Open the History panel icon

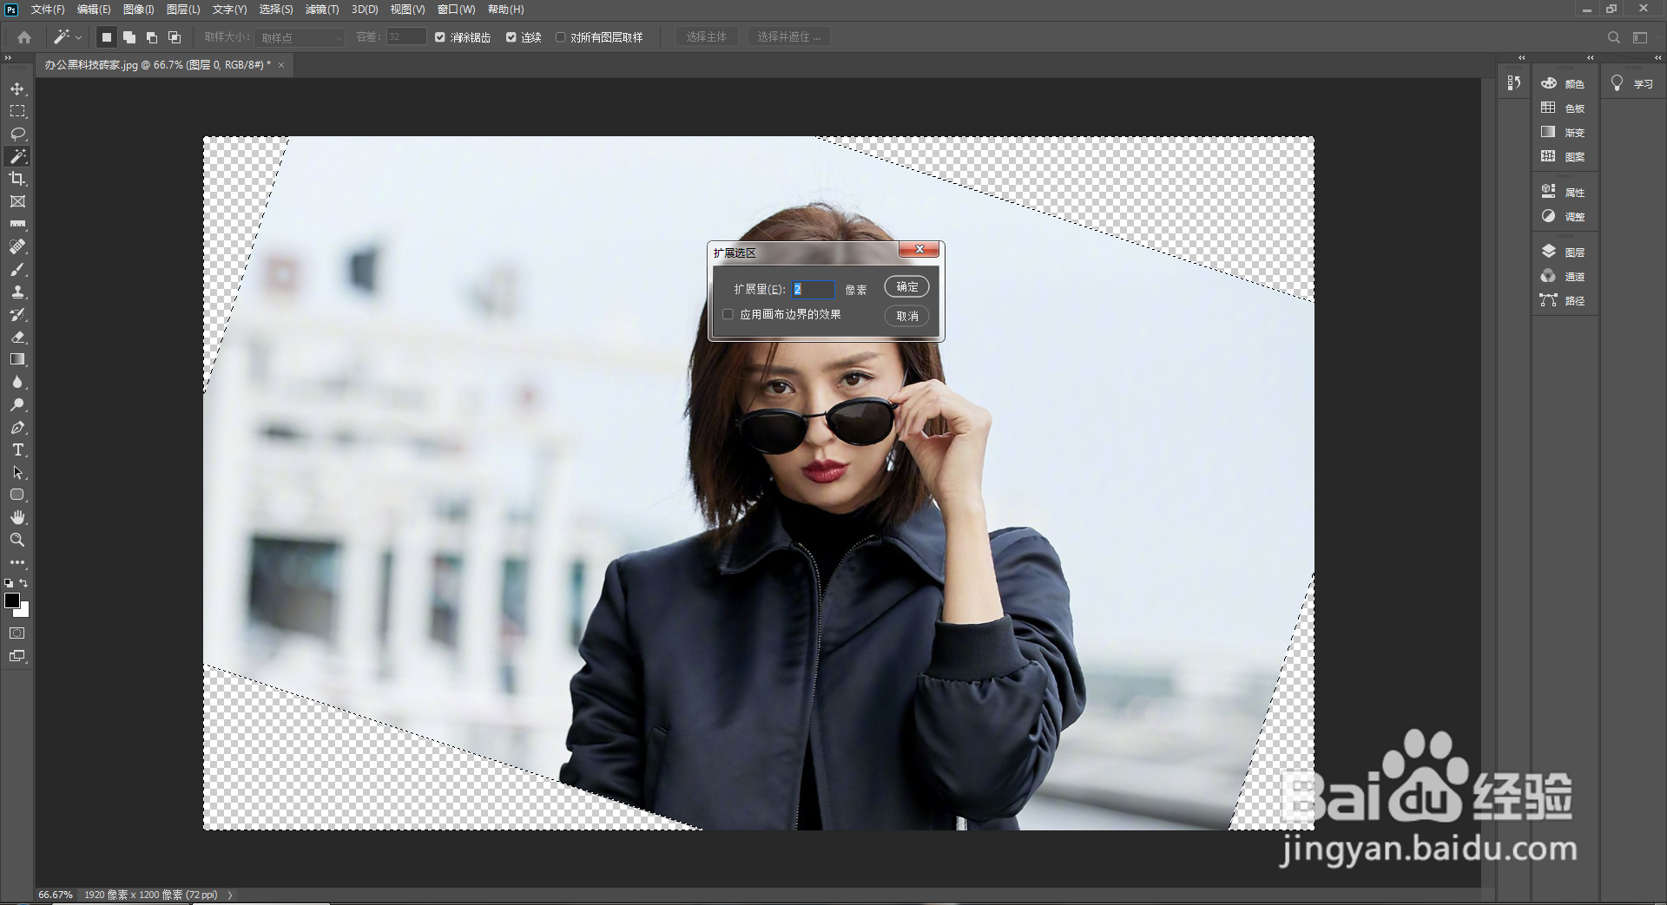[x=1514, y=82]
